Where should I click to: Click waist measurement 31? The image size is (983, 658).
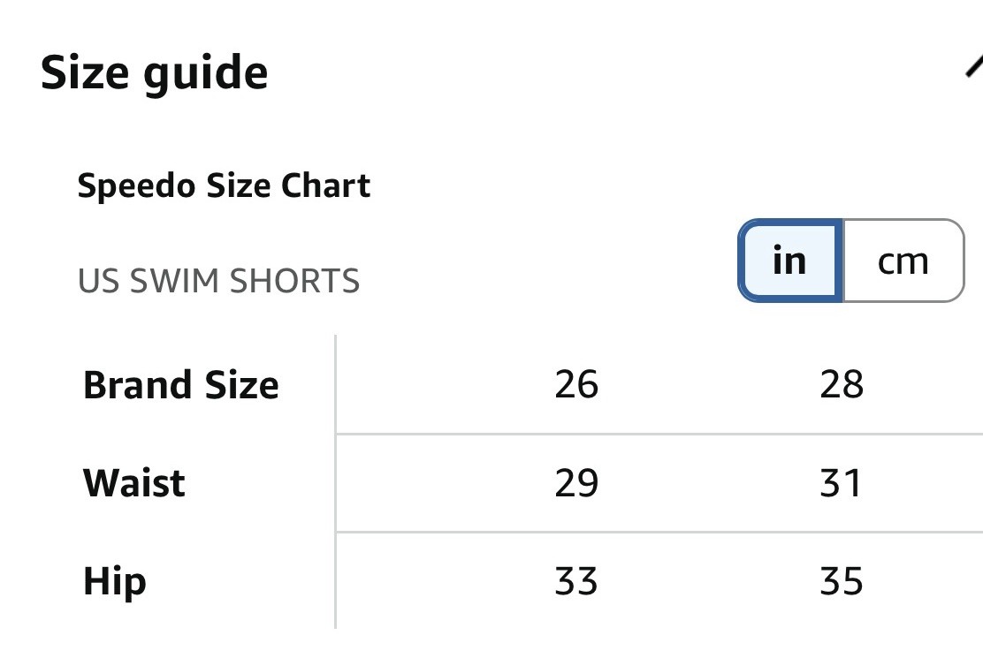[x=841, y=483]
